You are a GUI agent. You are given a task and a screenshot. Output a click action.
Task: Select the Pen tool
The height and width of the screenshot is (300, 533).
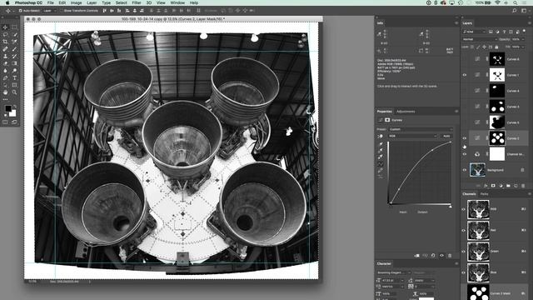click(x=5, y=77)
